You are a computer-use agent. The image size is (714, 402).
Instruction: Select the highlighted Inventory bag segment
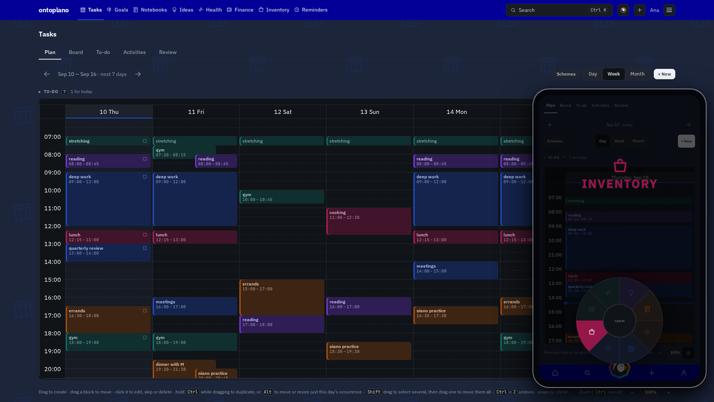coord(592,332)
